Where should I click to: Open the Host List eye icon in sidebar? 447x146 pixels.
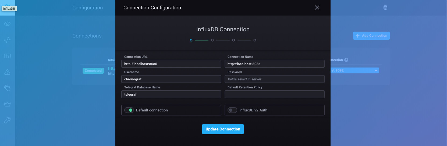point(7,24)
